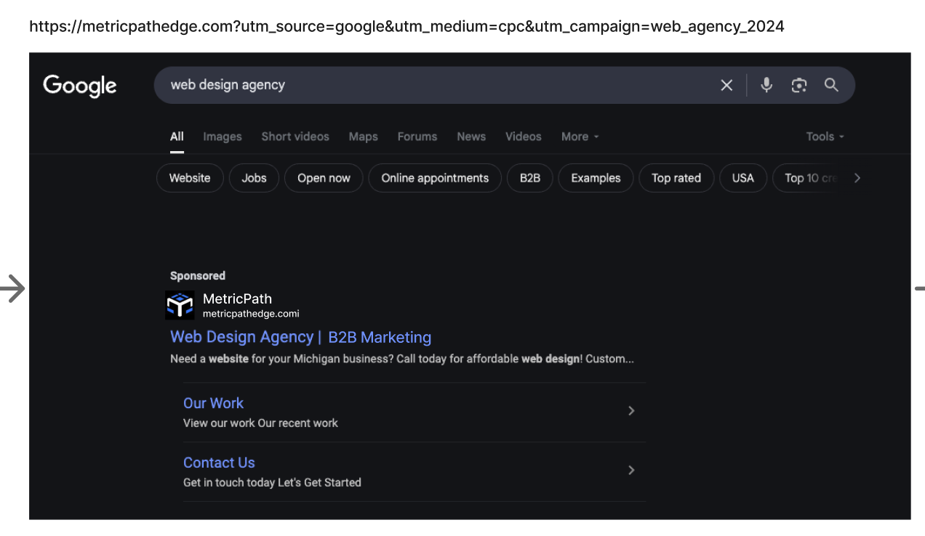Open Web Design Agency ad headline
This screenshot has width=925, height=536.
(241, 337)
